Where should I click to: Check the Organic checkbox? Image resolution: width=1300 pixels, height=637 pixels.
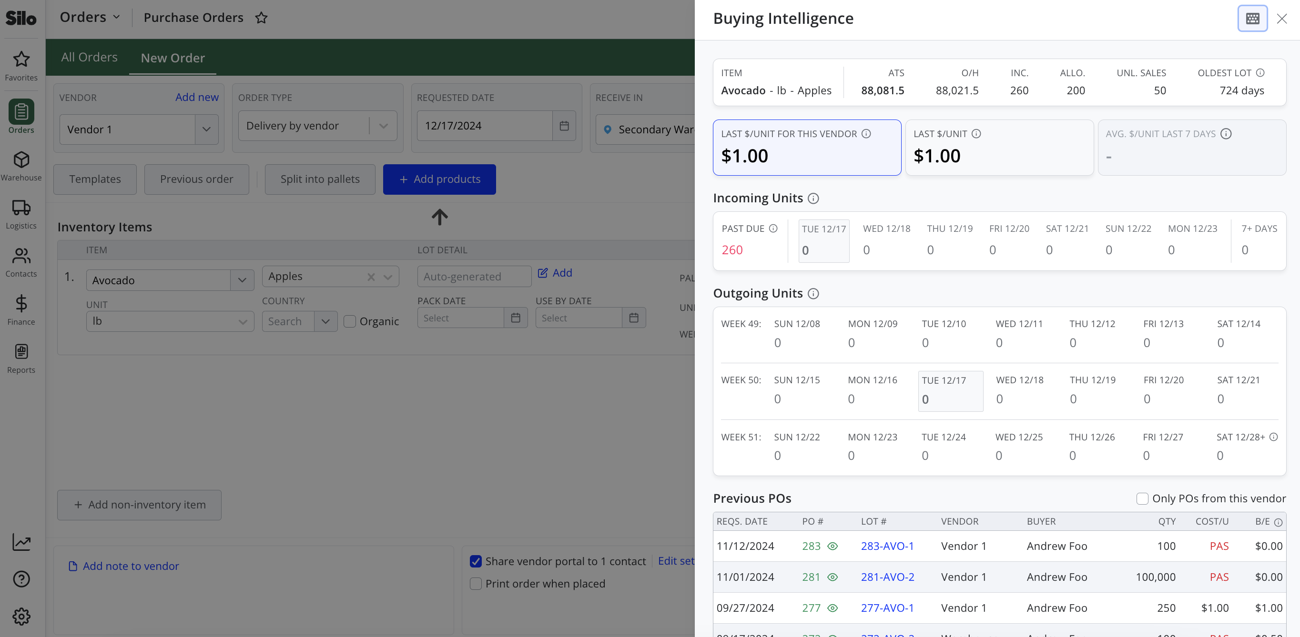pos(350,321)
